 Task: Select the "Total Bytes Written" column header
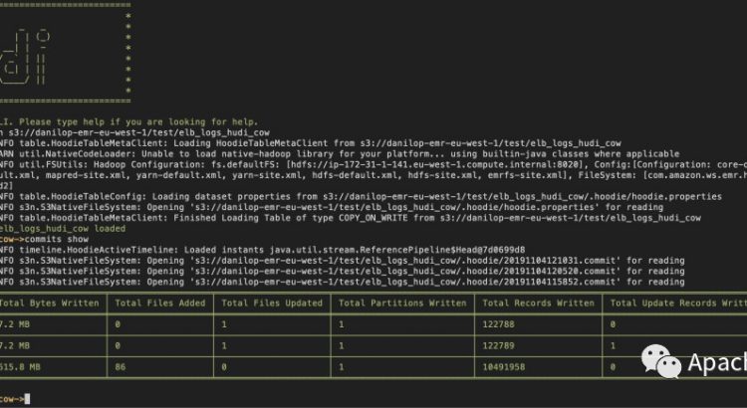tap(50, 303)
